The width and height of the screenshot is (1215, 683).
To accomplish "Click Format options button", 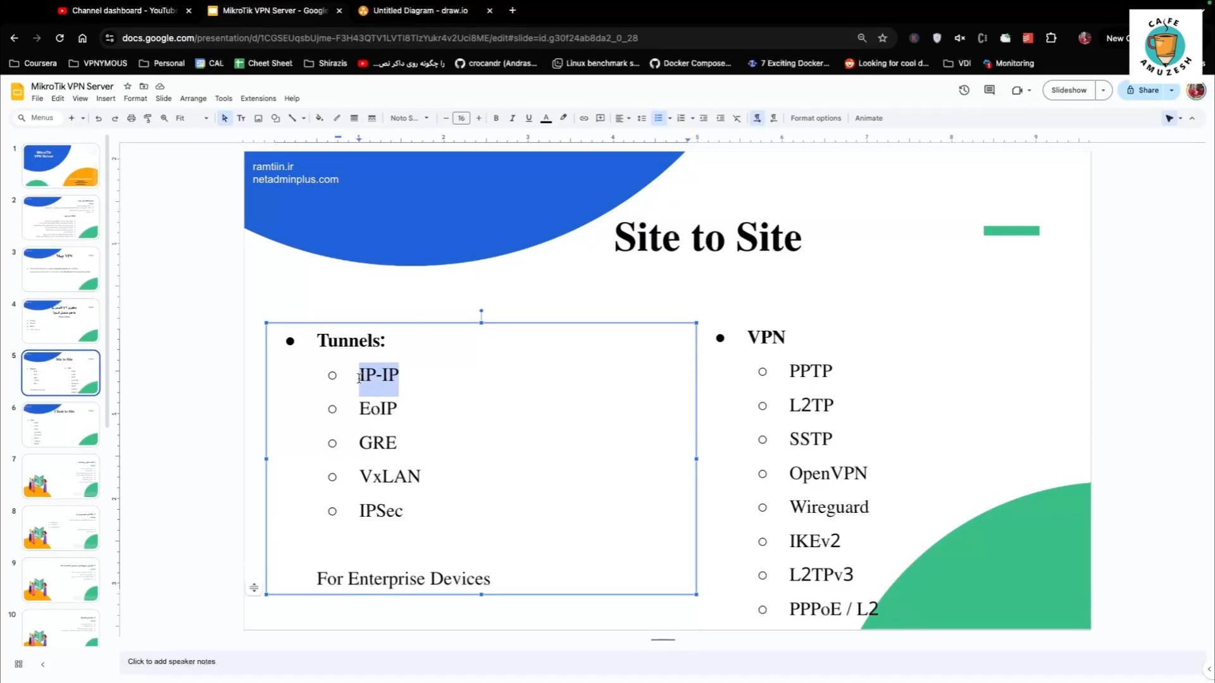I will (x=816, y=118).
